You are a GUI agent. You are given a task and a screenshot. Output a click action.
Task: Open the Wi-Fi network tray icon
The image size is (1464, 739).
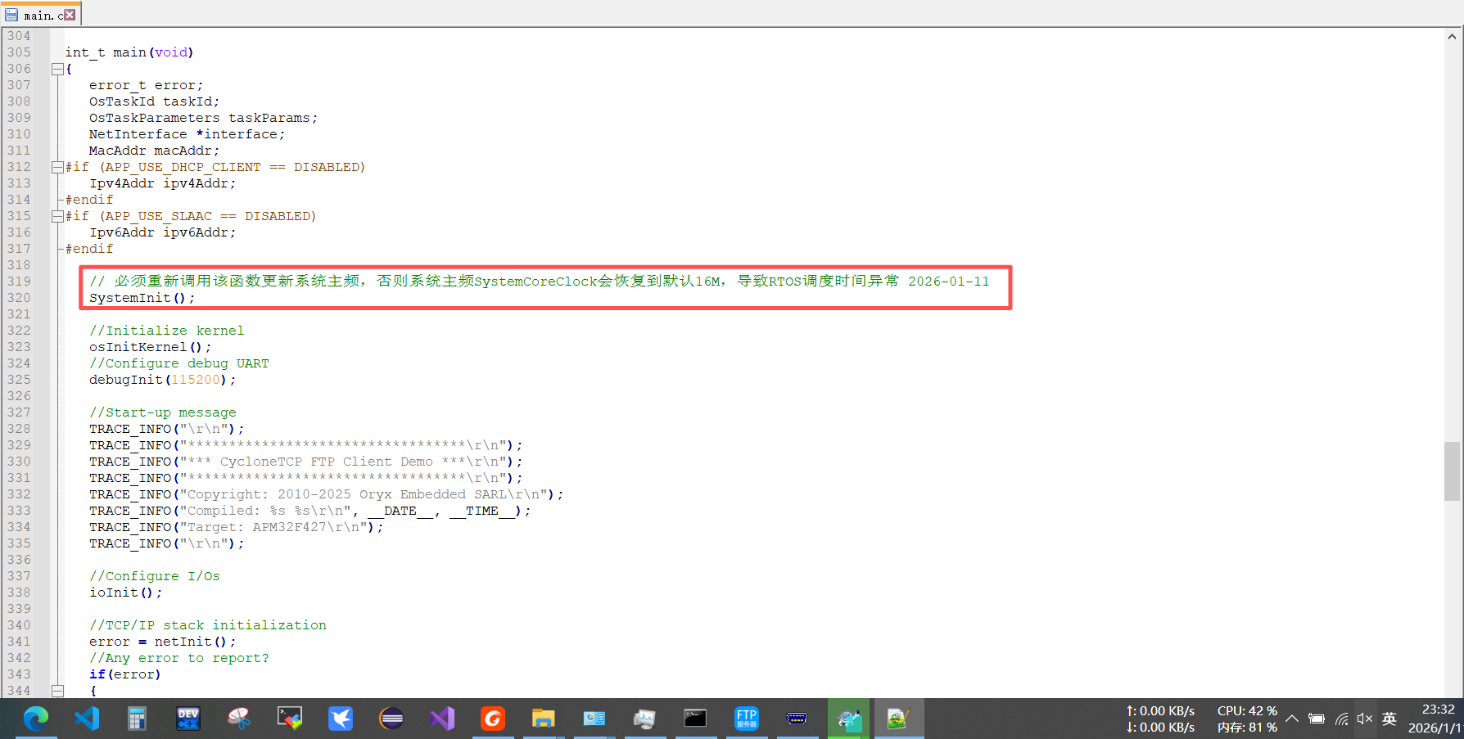(x=1341, y=719)
